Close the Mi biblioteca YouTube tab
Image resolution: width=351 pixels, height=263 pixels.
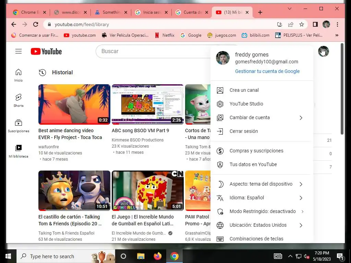tap(247, 12)
